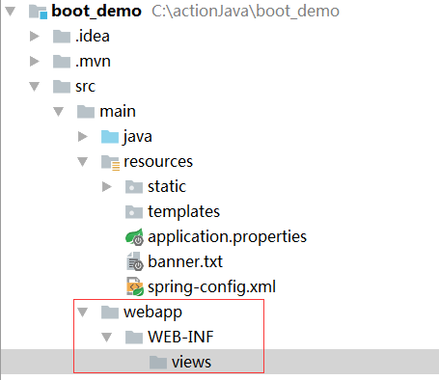Click the templates folder icon
The width and height of the screenshot is (439, 380).
click(x=134, y=212)
